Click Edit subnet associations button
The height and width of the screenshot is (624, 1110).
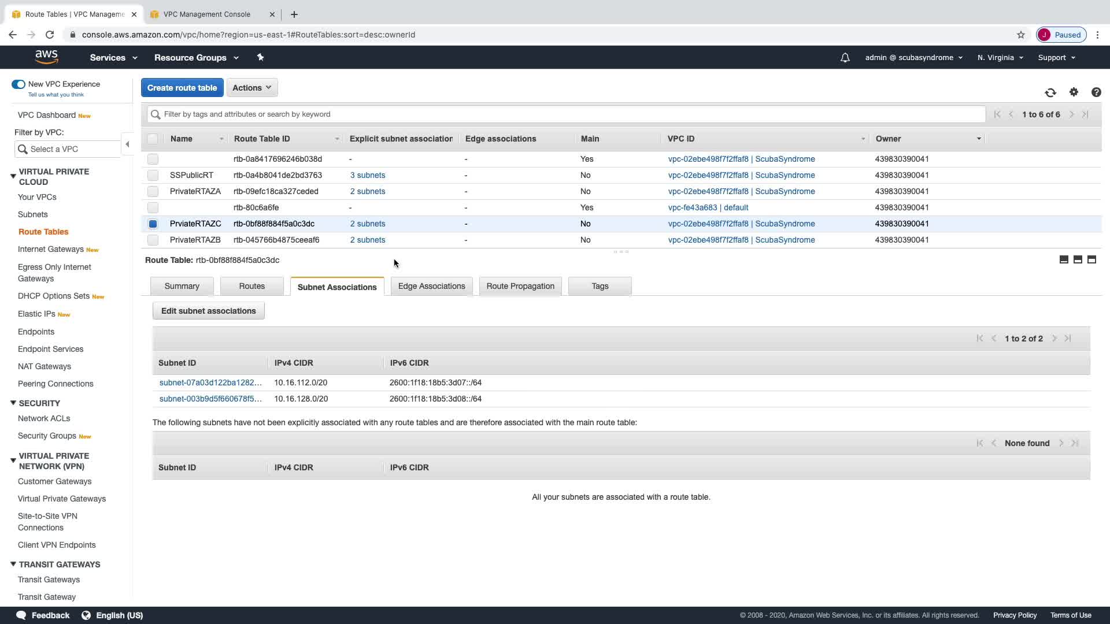(x=208, y=311)
